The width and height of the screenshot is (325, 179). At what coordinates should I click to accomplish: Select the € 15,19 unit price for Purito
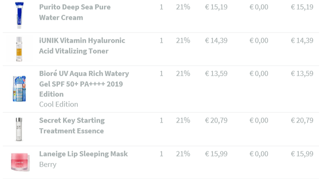pyautogui.click(x=216, y=7)
